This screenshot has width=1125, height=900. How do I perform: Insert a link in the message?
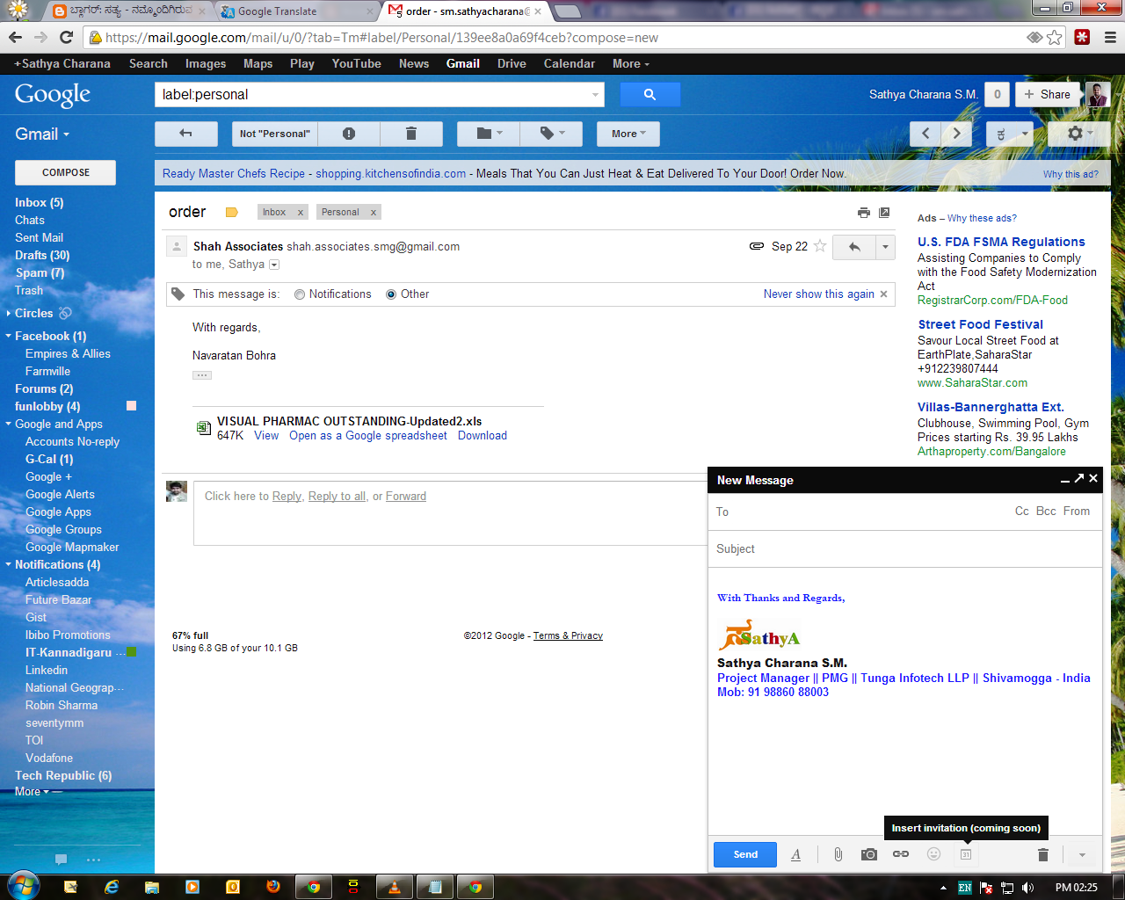point(901,854)
